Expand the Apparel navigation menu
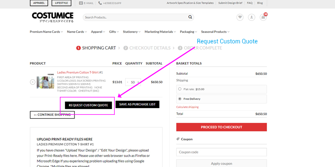The width and height of the screenshot is (335, 167). pos(98,32)
